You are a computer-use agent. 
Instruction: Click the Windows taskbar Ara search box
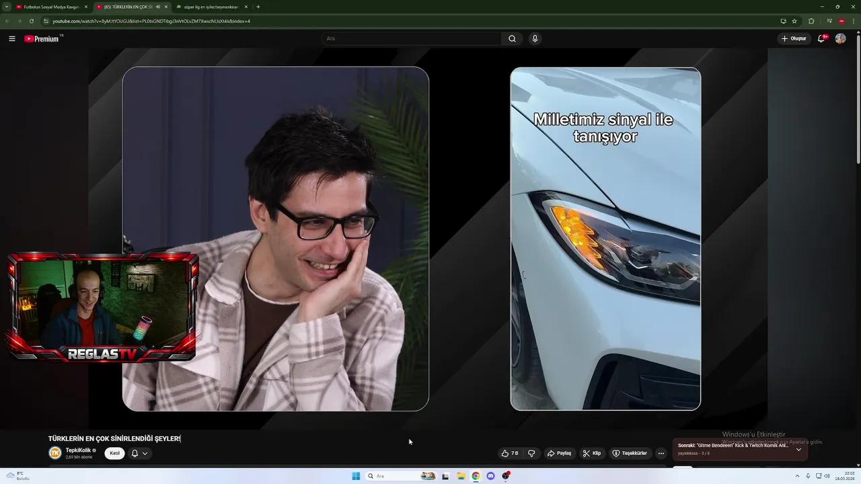pos(400,476)
